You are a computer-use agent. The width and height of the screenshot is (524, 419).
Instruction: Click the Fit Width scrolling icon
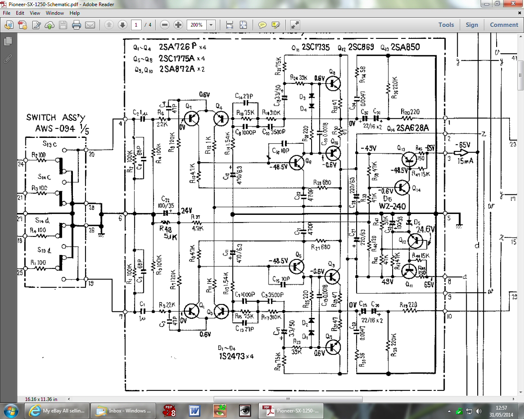pos(230,25)
